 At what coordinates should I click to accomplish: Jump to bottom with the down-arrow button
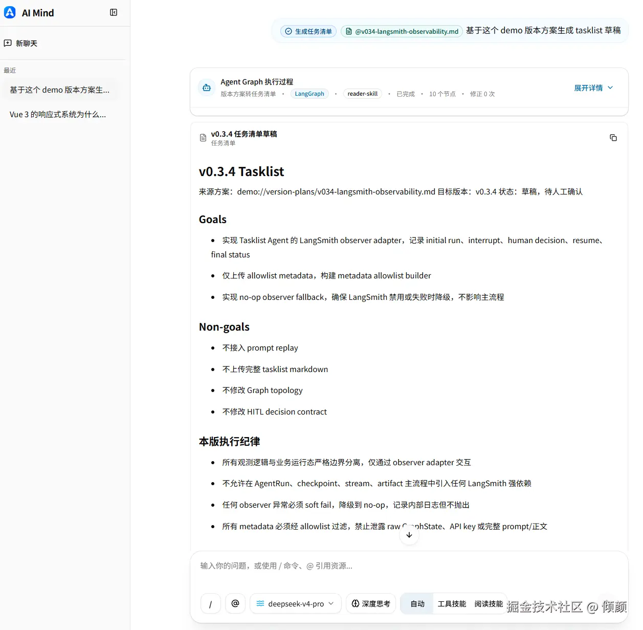[409, 535]
